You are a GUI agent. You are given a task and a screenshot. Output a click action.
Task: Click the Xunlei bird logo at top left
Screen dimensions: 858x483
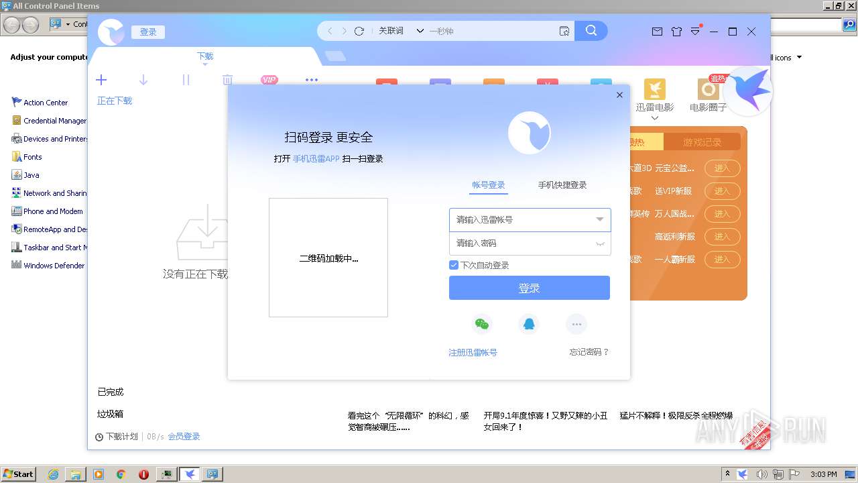tap(111, 32)
